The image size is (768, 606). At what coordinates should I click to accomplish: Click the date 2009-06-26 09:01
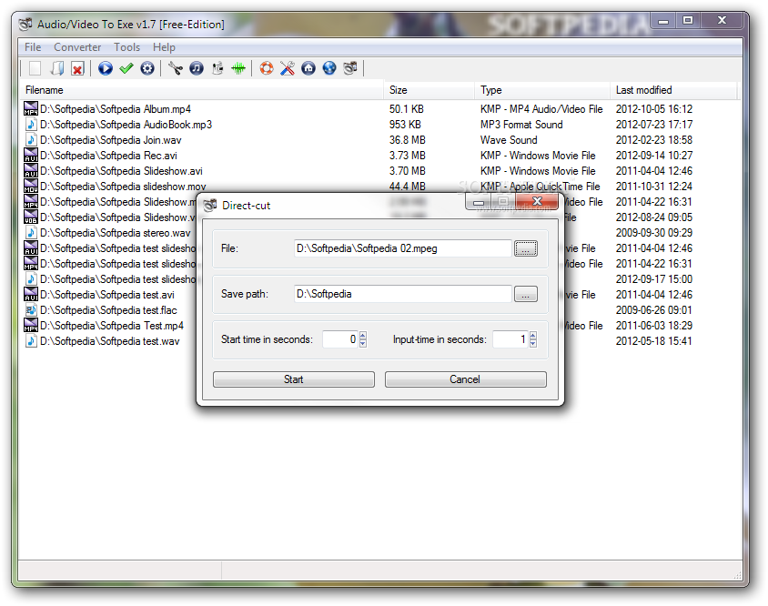click(x=654, y=310)
